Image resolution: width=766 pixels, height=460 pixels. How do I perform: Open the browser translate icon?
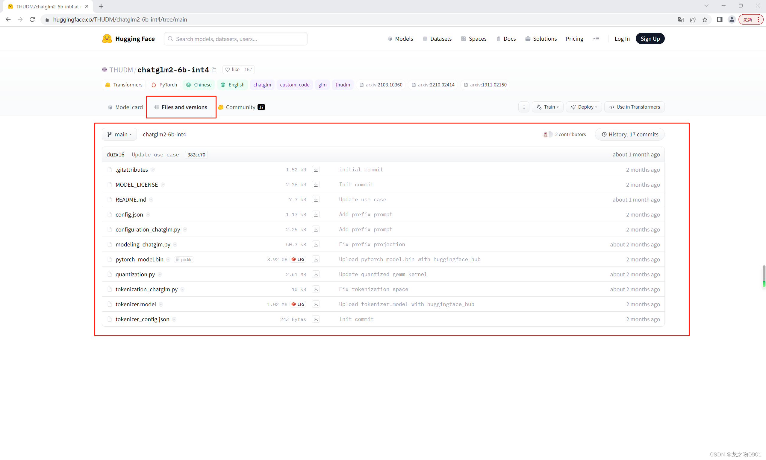pos(681,19)
